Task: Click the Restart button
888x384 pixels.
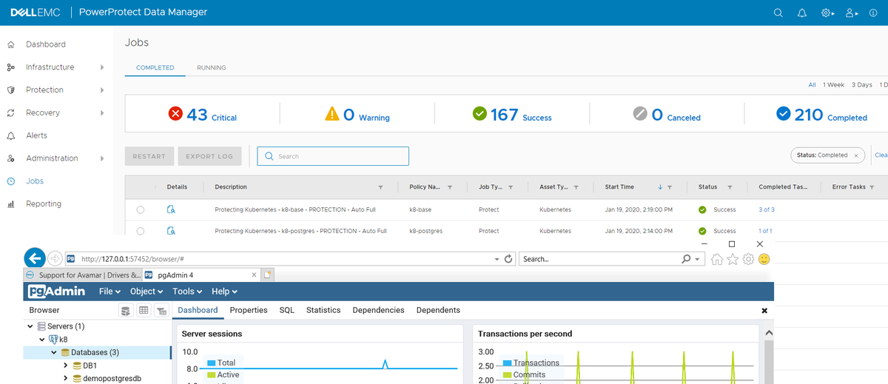Action: coord(149,156)
